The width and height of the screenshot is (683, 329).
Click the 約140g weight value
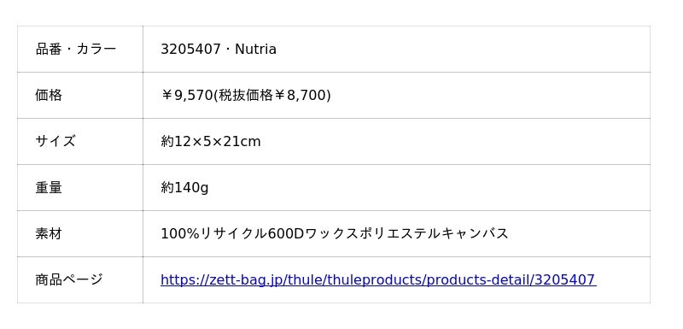(x=184, y=188)
